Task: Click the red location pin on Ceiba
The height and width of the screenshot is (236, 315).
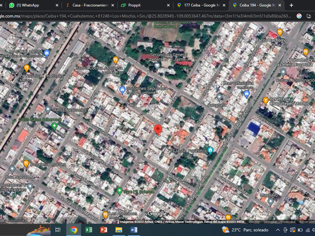Action: point(158,129)
